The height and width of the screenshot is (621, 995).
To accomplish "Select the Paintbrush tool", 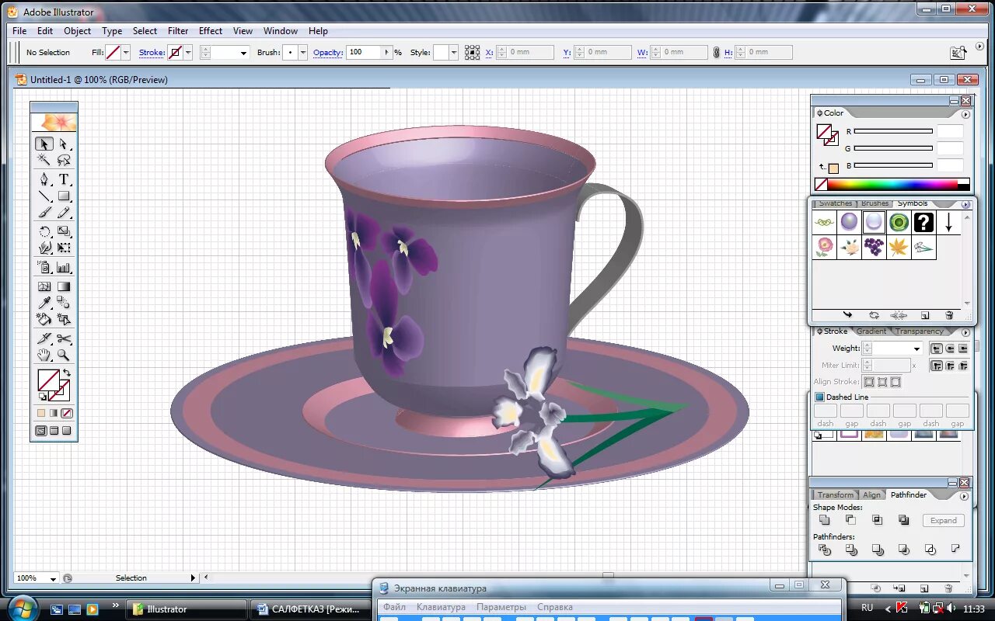I will [x=44, y=213].
